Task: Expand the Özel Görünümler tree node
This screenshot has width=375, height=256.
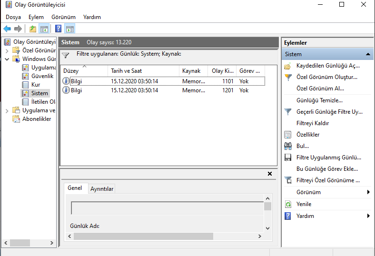Action: [x=7, y=50]
